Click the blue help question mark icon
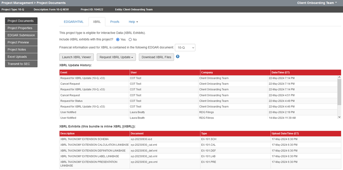Viewport: 343px width, 170px height. coord(178,56)
